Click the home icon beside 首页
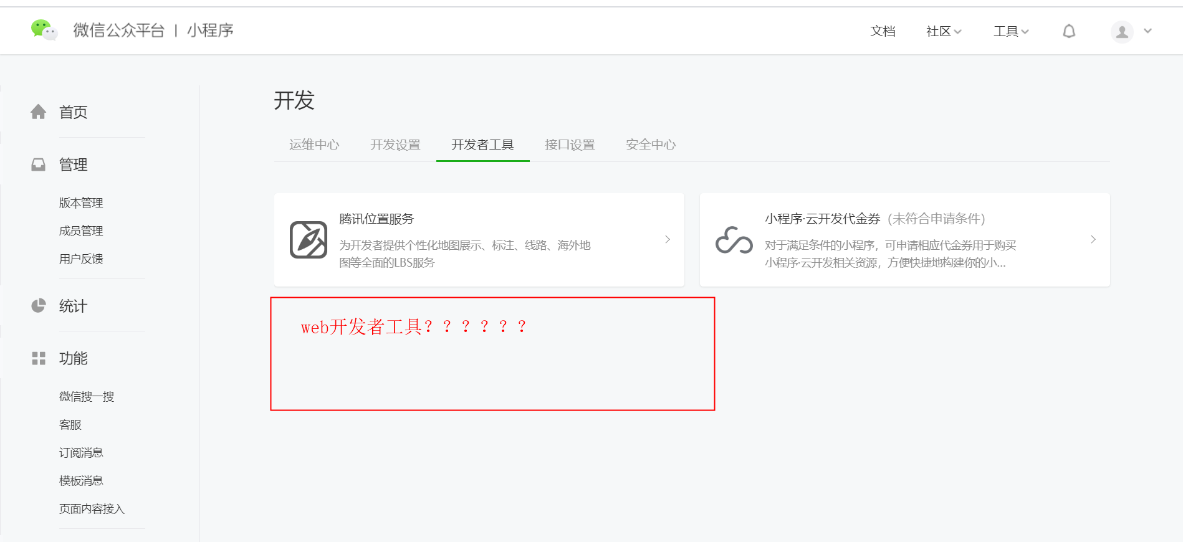The height and width of the screenshot is (542, 1183). pos(39,112)
